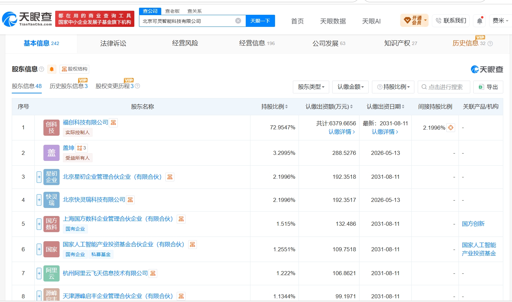Open the notifications bell

click(x=480, y=21)
